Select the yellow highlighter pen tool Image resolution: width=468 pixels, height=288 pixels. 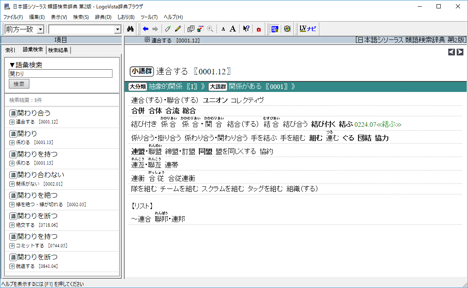click(x=178, y=29)
